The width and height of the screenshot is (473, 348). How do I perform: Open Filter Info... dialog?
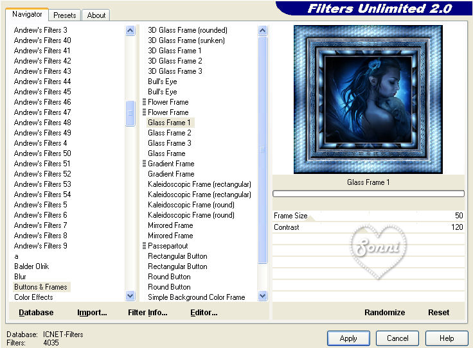(148, 313)
